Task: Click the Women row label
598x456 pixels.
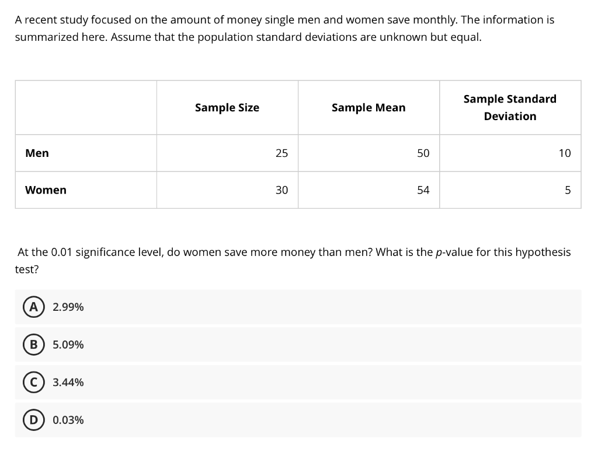Action: [46, 190]
